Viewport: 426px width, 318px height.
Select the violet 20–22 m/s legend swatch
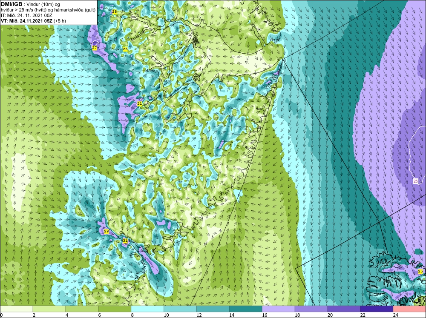(x=344, y=309)
